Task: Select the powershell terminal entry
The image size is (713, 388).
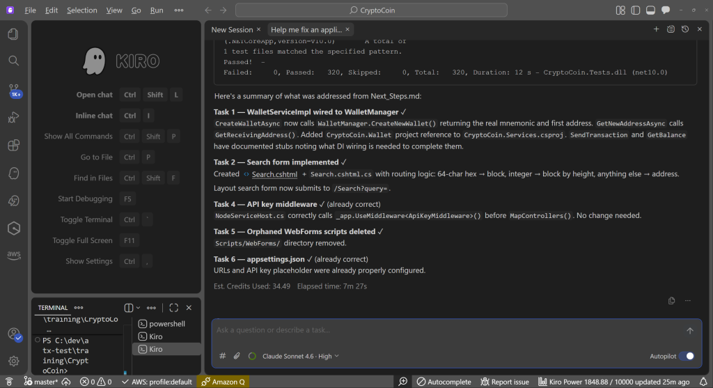Action: 167,324
